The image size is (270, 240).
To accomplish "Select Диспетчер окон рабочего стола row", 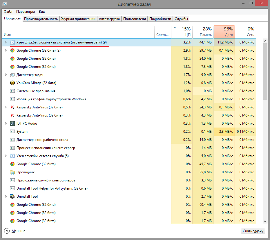I will 129,140.
